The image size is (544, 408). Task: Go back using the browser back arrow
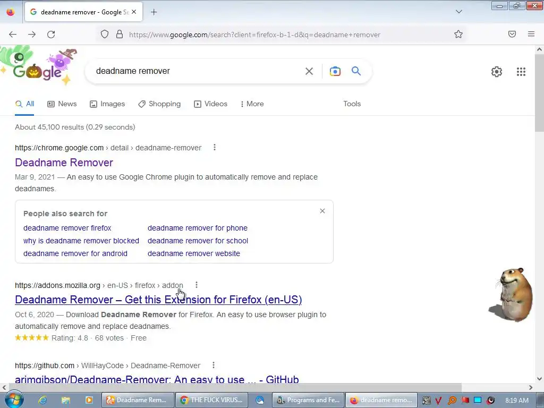click(x=13, y=35)
